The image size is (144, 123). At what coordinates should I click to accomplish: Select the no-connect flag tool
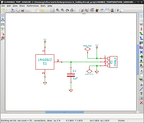point(141,52)
